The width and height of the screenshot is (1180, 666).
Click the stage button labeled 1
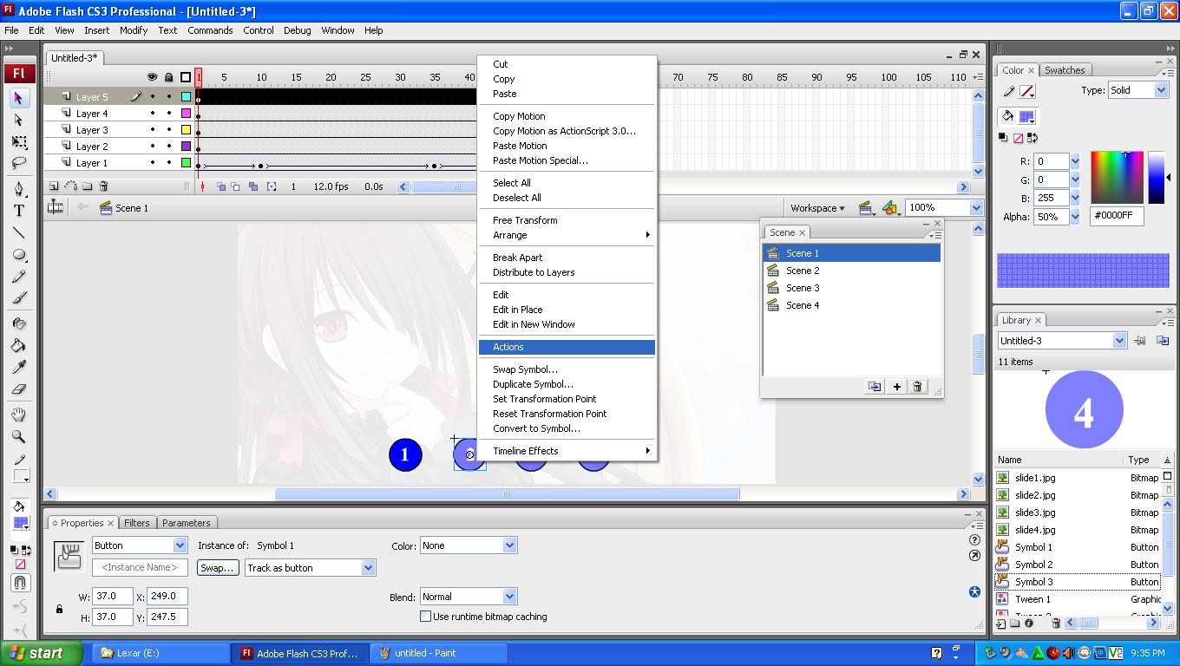pyautogui.click(x=405, y=455)
